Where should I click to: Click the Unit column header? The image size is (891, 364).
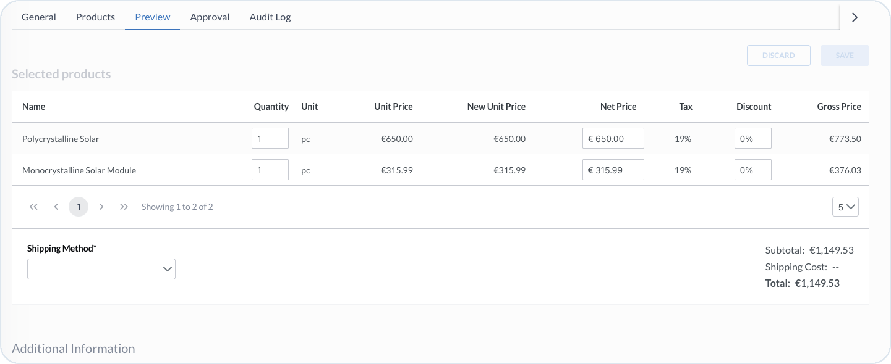click(x=309, y=107)
